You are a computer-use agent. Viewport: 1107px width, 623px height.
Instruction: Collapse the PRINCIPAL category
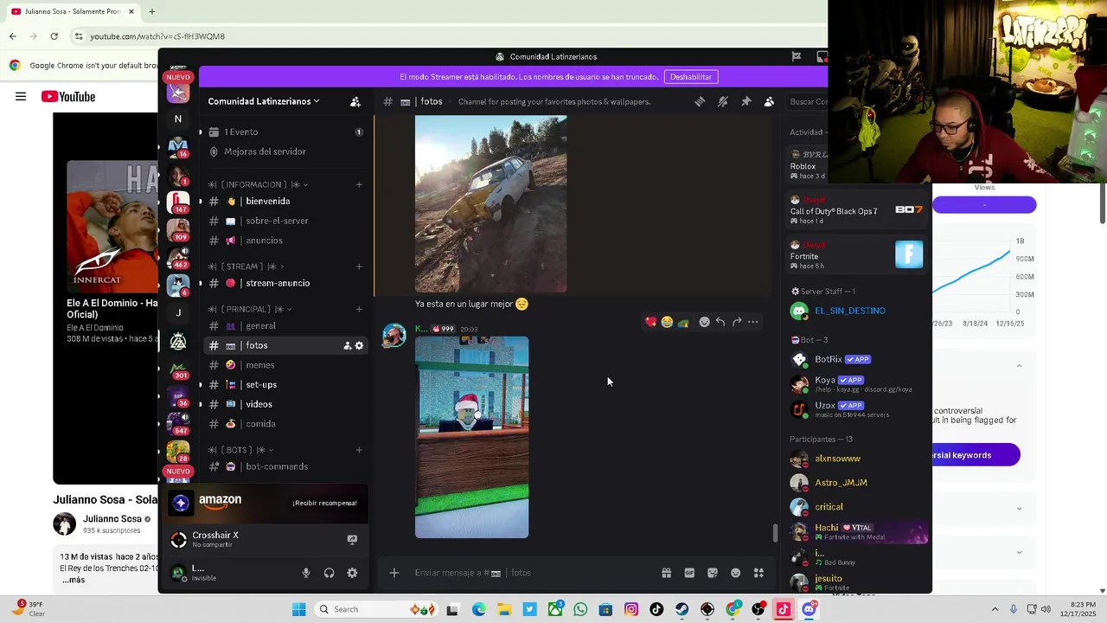click(x=251, y=309)
